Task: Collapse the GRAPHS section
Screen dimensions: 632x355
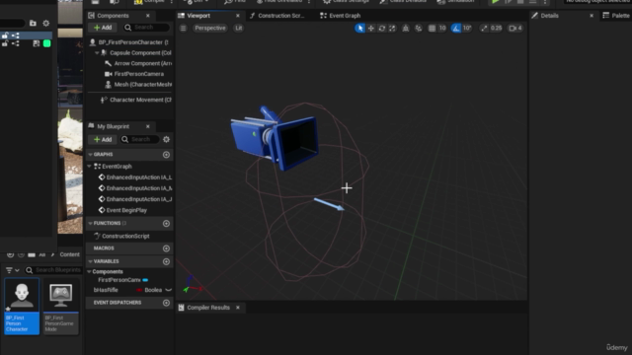Action: [90, 155]
